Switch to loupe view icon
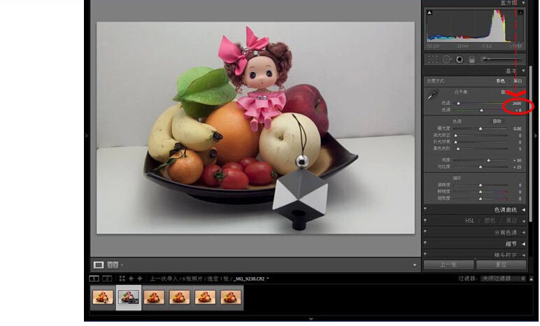Screen dimensions: 540x326 (99, 264)
